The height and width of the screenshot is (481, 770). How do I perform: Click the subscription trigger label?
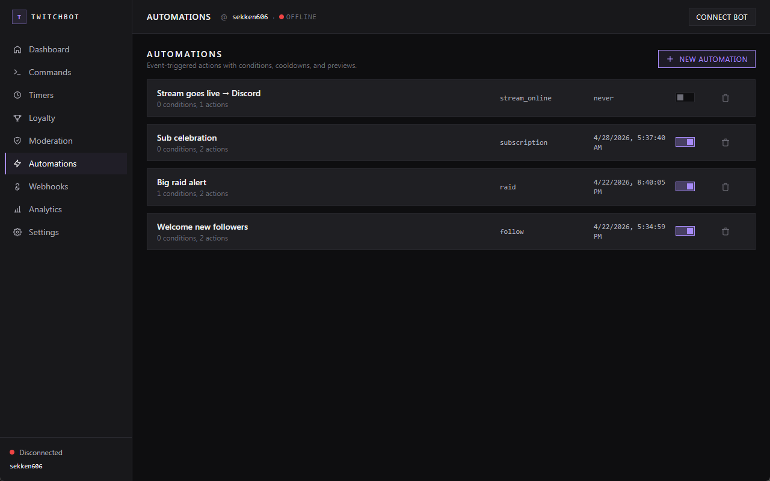click(x=523, y=142)
